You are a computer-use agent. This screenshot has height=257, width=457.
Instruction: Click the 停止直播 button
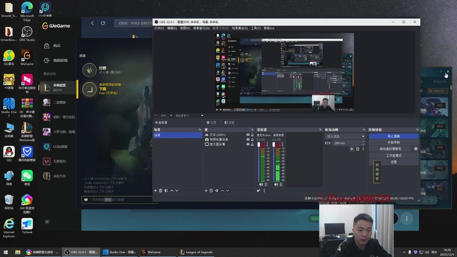pos(394,136)
